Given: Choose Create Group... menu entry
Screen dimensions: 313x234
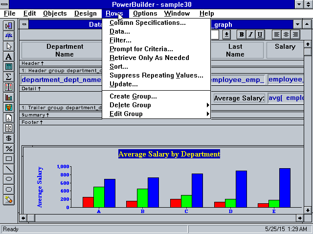Looking at the screenshot, I should [x=156, y=97].
